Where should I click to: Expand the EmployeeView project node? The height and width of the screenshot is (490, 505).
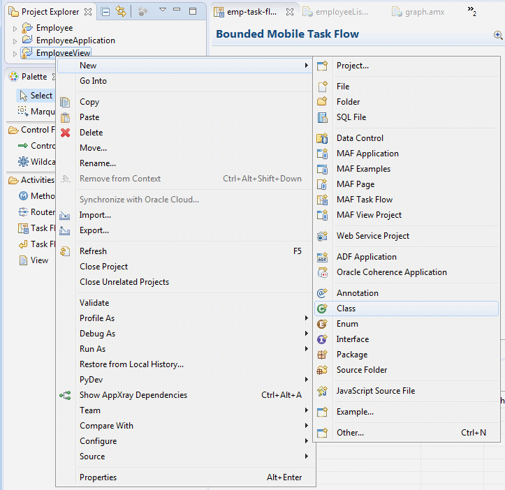click(15, 54)
